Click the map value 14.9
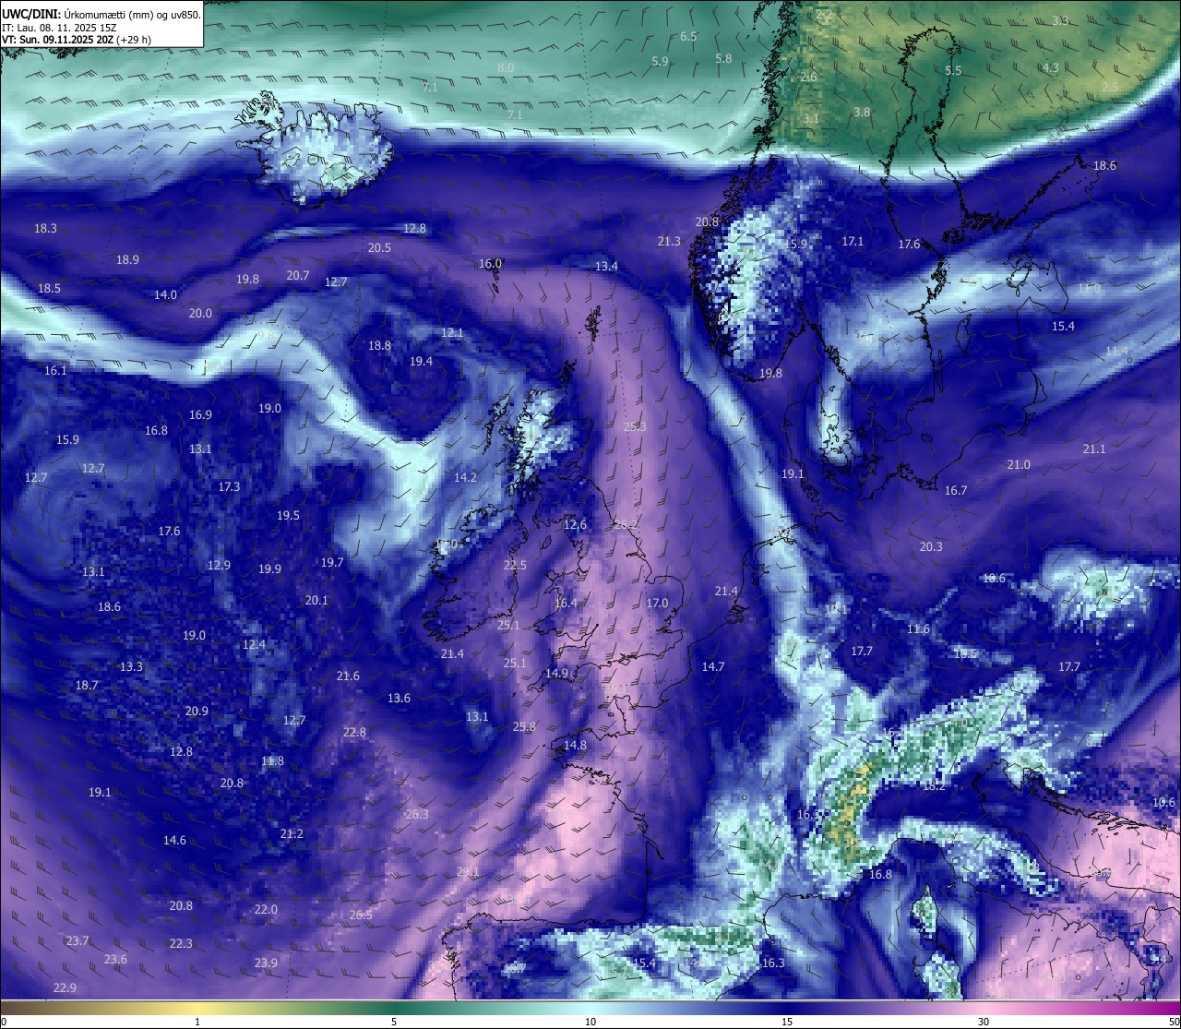The width and height of the screenshot is (1181, 1029). 556,674
